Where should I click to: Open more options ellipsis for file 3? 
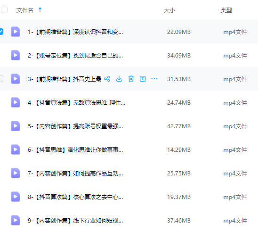tap(154, 79)
